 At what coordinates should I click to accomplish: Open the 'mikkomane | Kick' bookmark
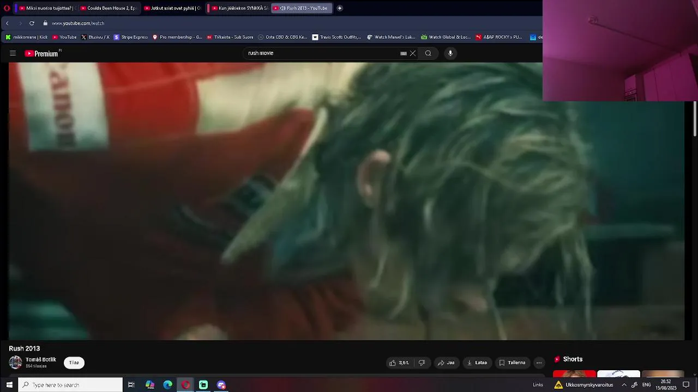click(x=26, y=38)
